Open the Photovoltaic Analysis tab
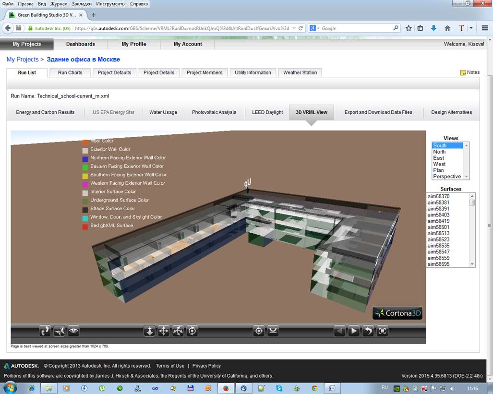This screenshot has height=394, width=493. pyautogui.click(x=214, y=112)
